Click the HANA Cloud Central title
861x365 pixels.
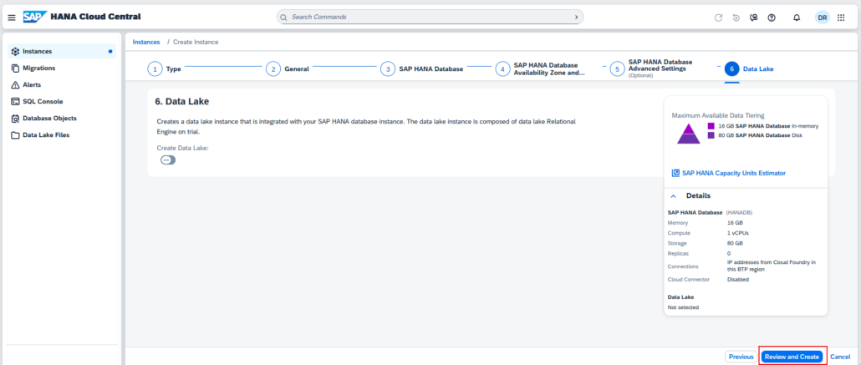tap(95, 17)
